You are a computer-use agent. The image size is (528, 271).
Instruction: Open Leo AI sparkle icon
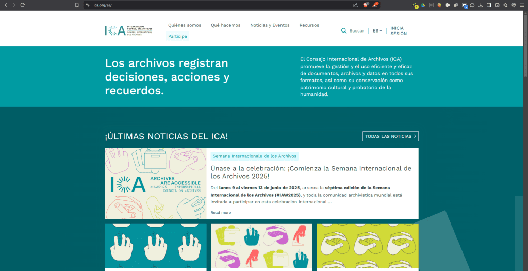coord(505,5)
